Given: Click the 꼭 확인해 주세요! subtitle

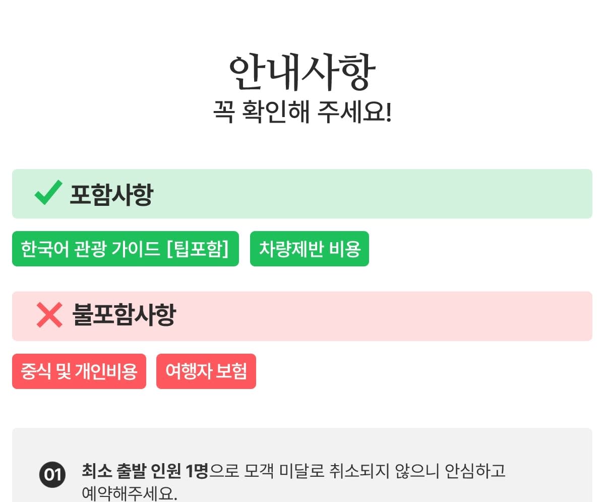Looking at the screenshot, I should (x=302, y=112).
